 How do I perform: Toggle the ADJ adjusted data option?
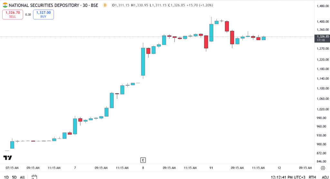point(325,177)
